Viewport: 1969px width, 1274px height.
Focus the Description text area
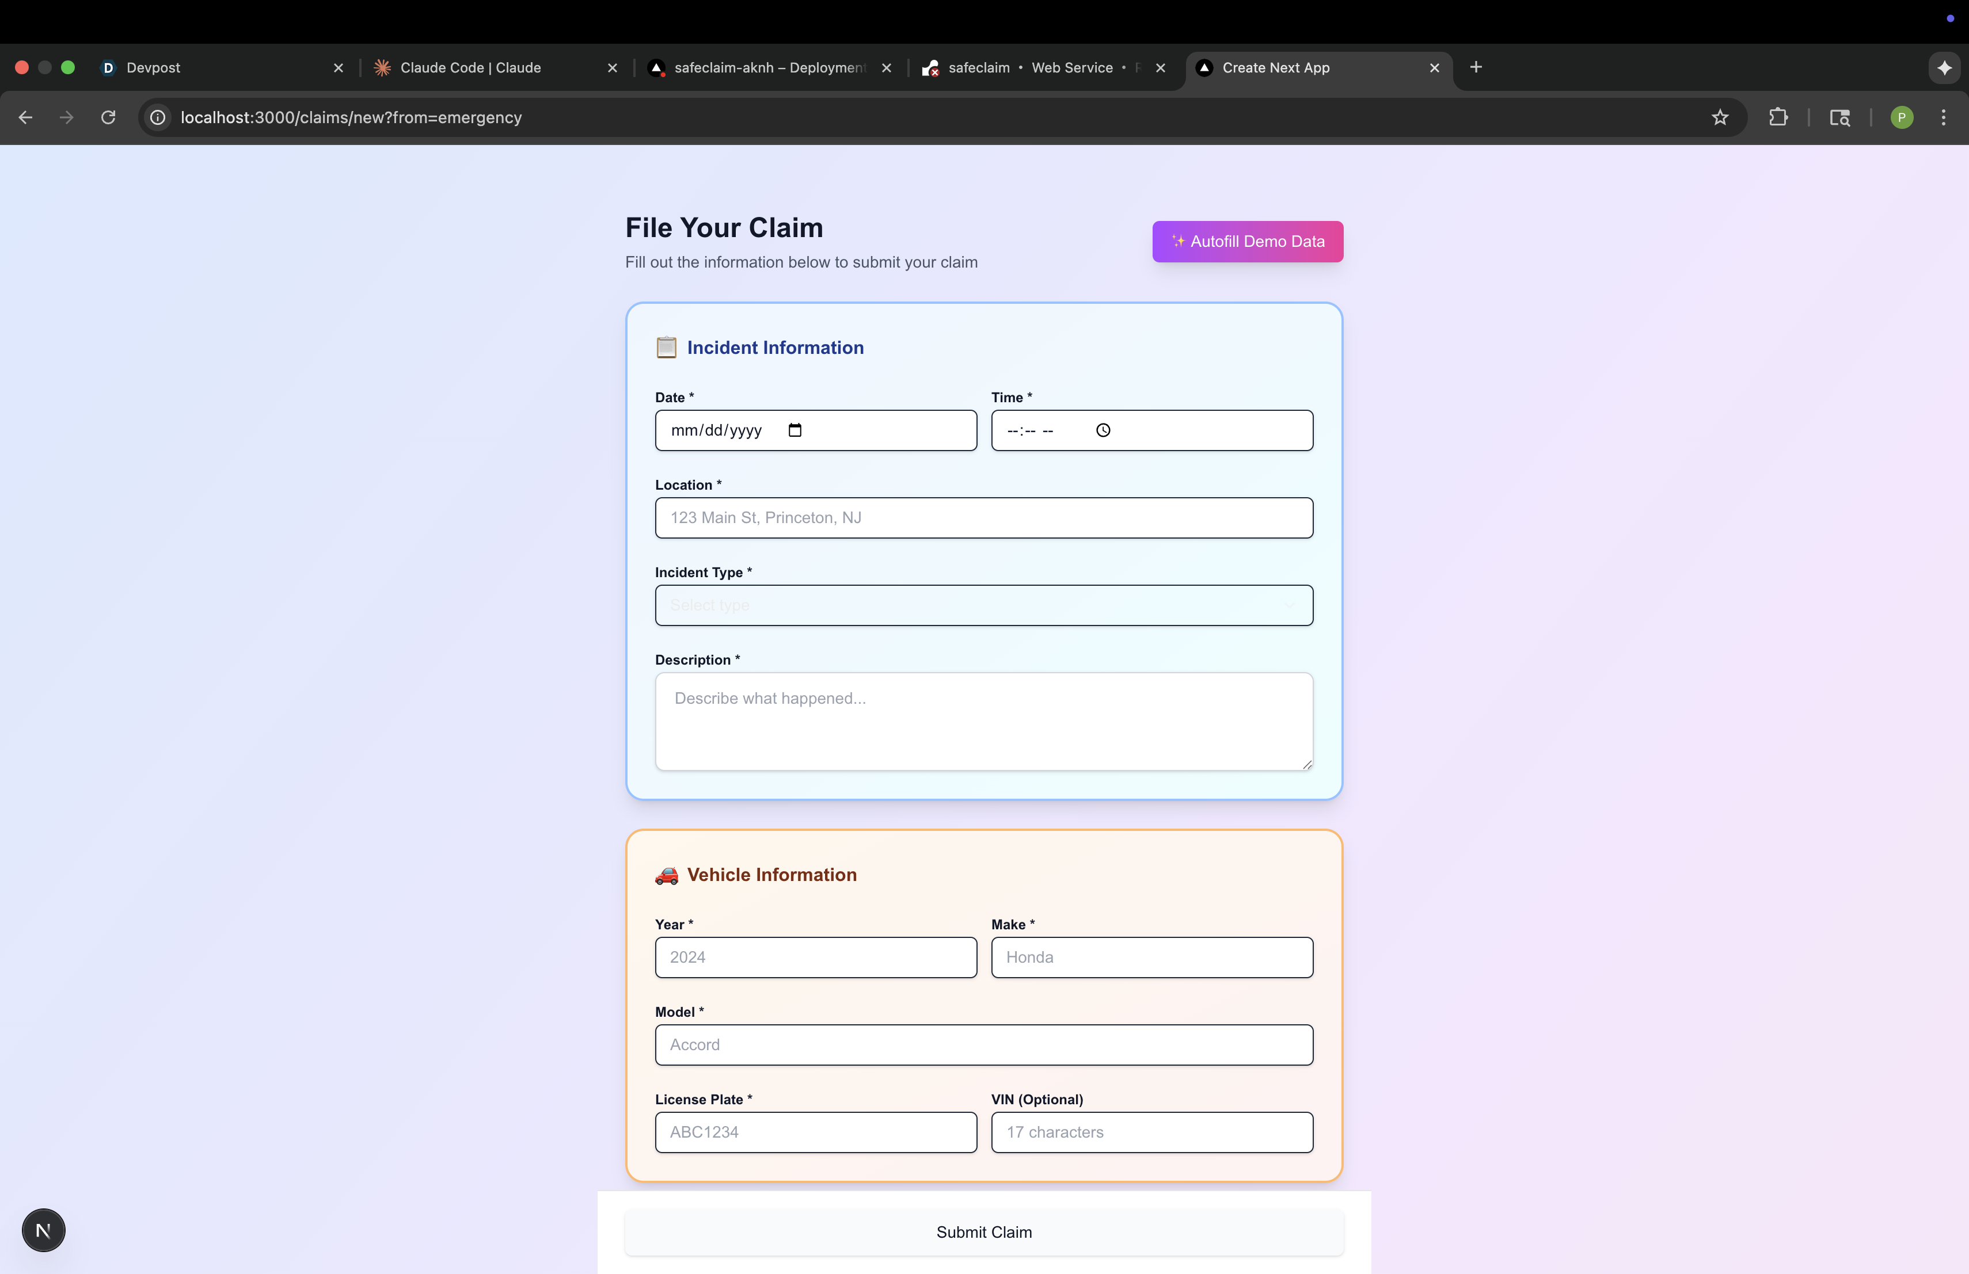click(x=984, y=721)
